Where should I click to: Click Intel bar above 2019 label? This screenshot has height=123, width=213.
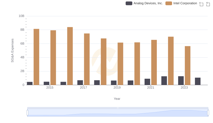(x=120, y=64)
